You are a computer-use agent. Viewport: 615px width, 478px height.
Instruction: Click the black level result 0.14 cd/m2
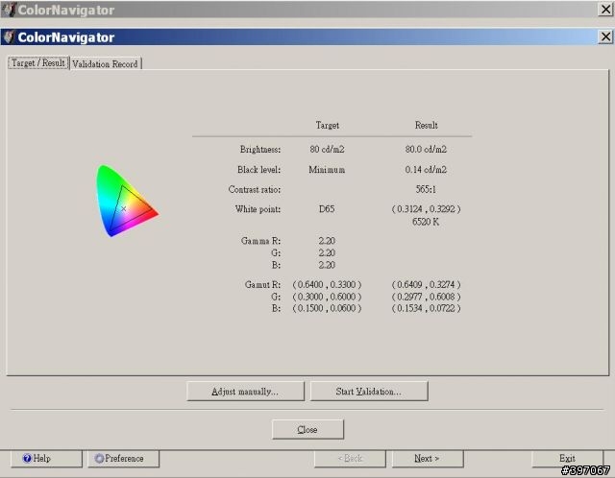click(x=426, y=170)
